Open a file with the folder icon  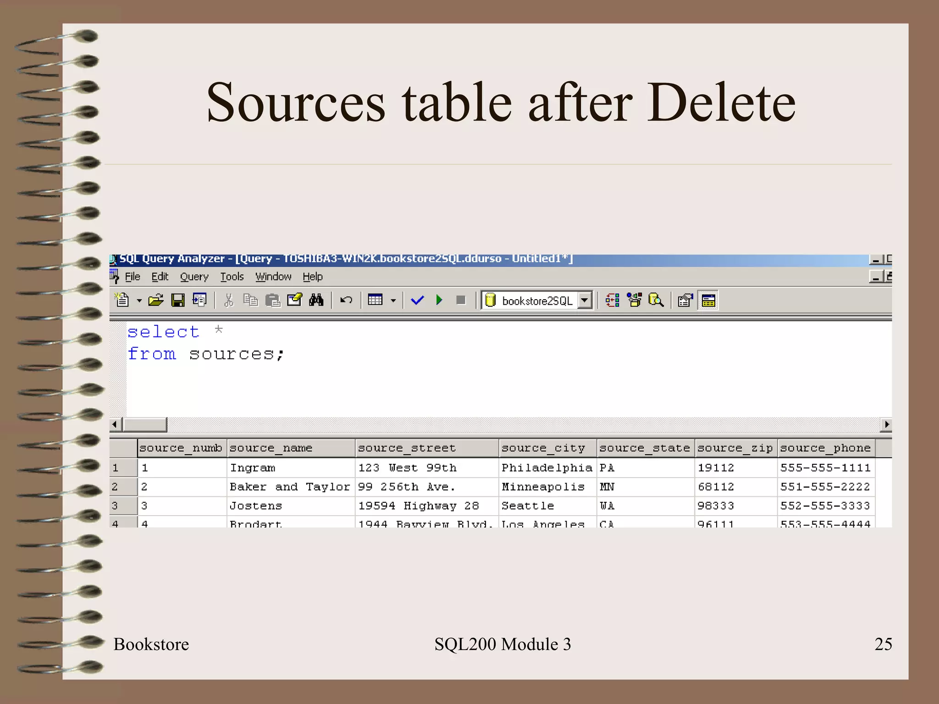[x=156, y=300]
